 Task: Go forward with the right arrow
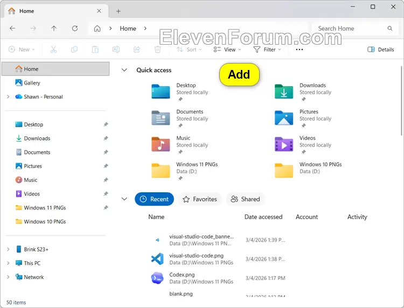(x=33, y=29)
